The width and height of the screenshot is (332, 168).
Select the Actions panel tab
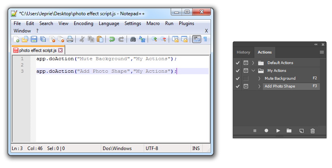tap(265, 52)
